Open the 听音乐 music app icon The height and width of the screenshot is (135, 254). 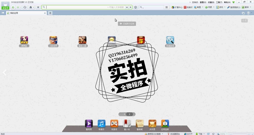click(102, 124)
